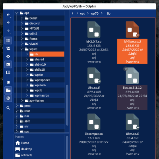This screenshot has height=159, width=159.
Task: Go forward with the right arrow
Action: pyautogui.click(x=8, y=31)
